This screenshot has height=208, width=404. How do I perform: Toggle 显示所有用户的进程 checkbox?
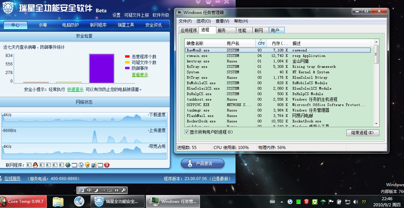point(187,132)
